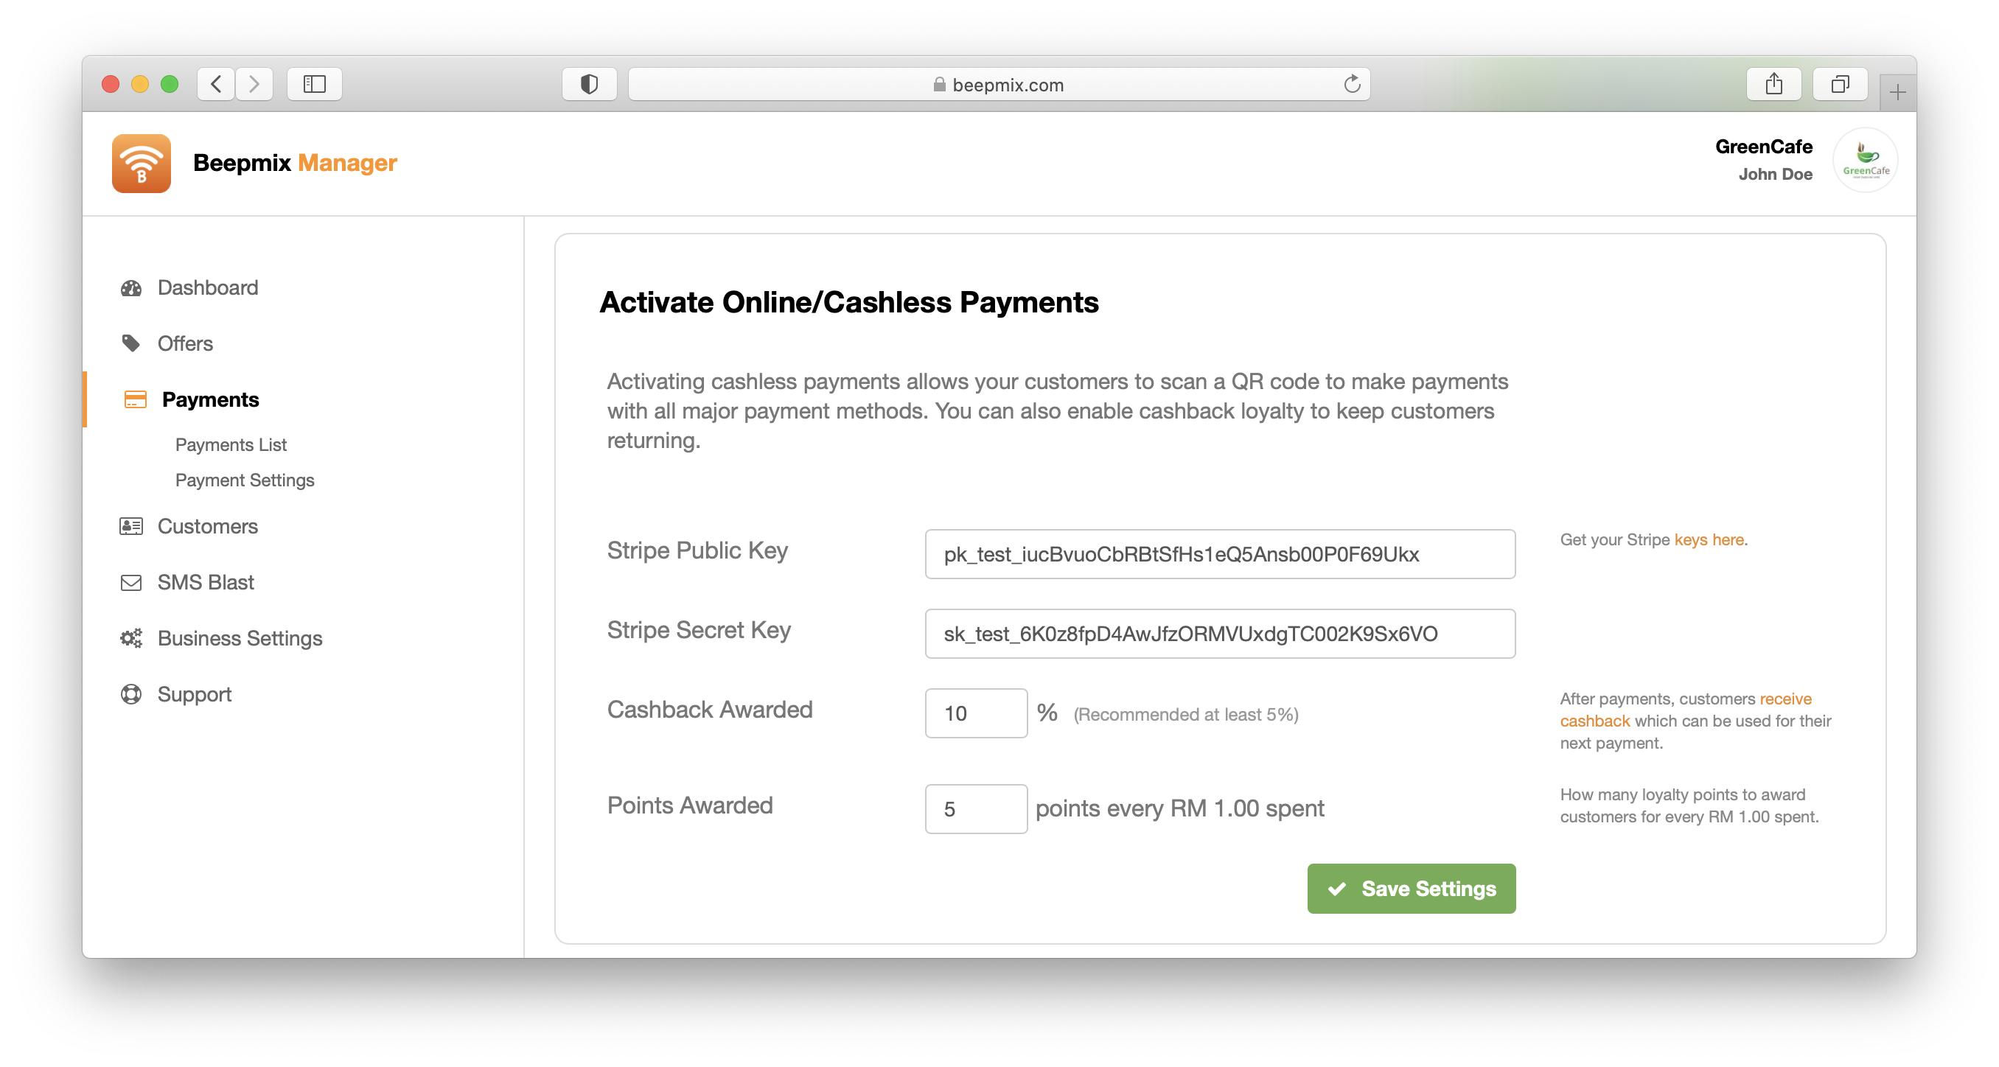This screenshot has height=1067, width=1999.
Task: Focus the Stripe Secret Key field
Action: pos(1220,634)
